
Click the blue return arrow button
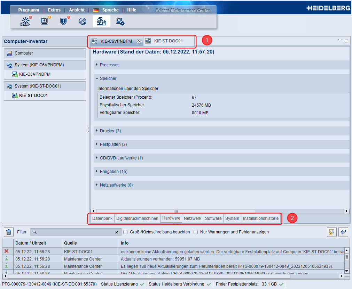tap(343, 232)
